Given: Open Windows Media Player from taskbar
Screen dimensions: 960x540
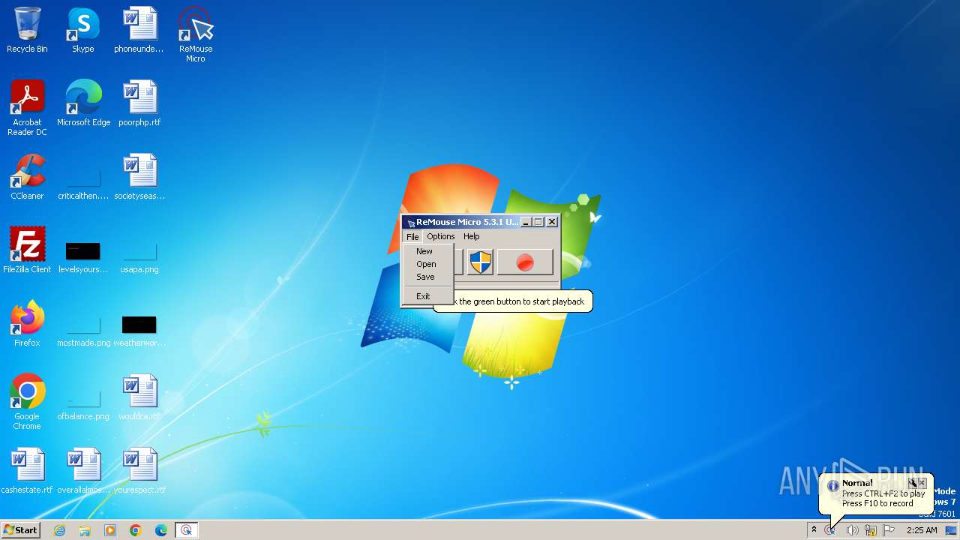Looking at the screenshot, I should pyautogui.click(x=110, y=530).
